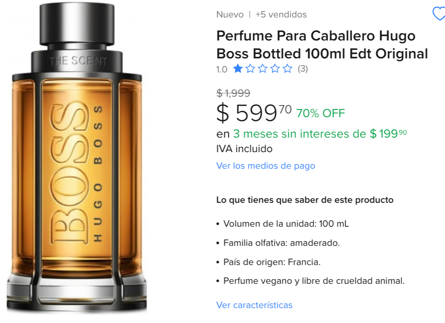
Task: Click the fourth rating star
Action: pos(275,69)
